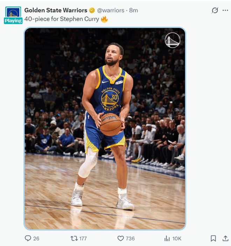Share post via upload arrow icon
This screenshot has height=246, width=231.
click(225, 238)
